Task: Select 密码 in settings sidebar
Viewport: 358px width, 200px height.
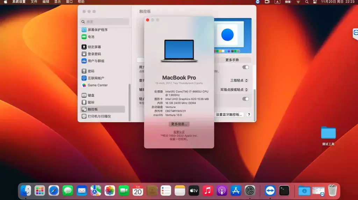Action: [x=103, y=71]
